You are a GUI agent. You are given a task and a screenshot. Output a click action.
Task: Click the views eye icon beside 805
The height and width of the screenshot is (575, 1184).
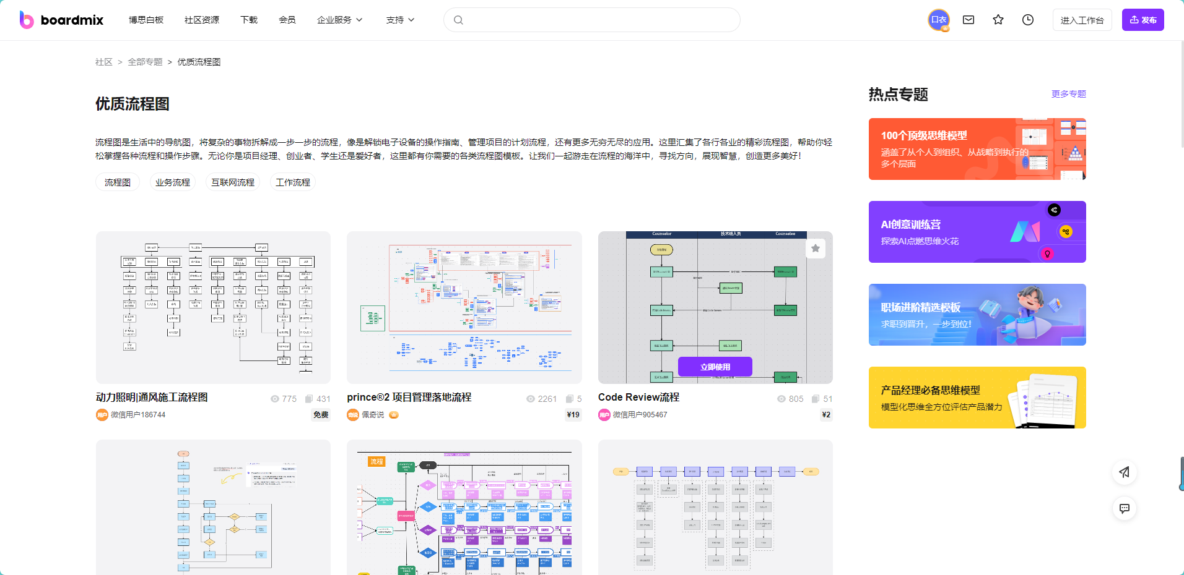click(x=781, y=399)
